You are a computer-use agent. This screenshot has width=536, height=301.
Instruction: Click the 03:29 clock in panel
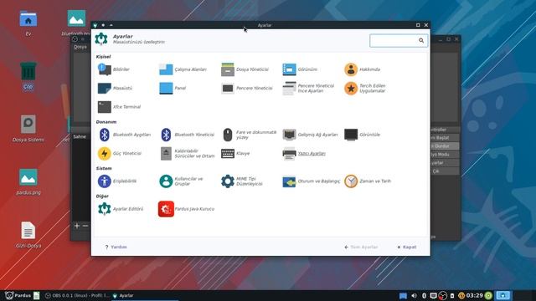(x=475, y=295)
